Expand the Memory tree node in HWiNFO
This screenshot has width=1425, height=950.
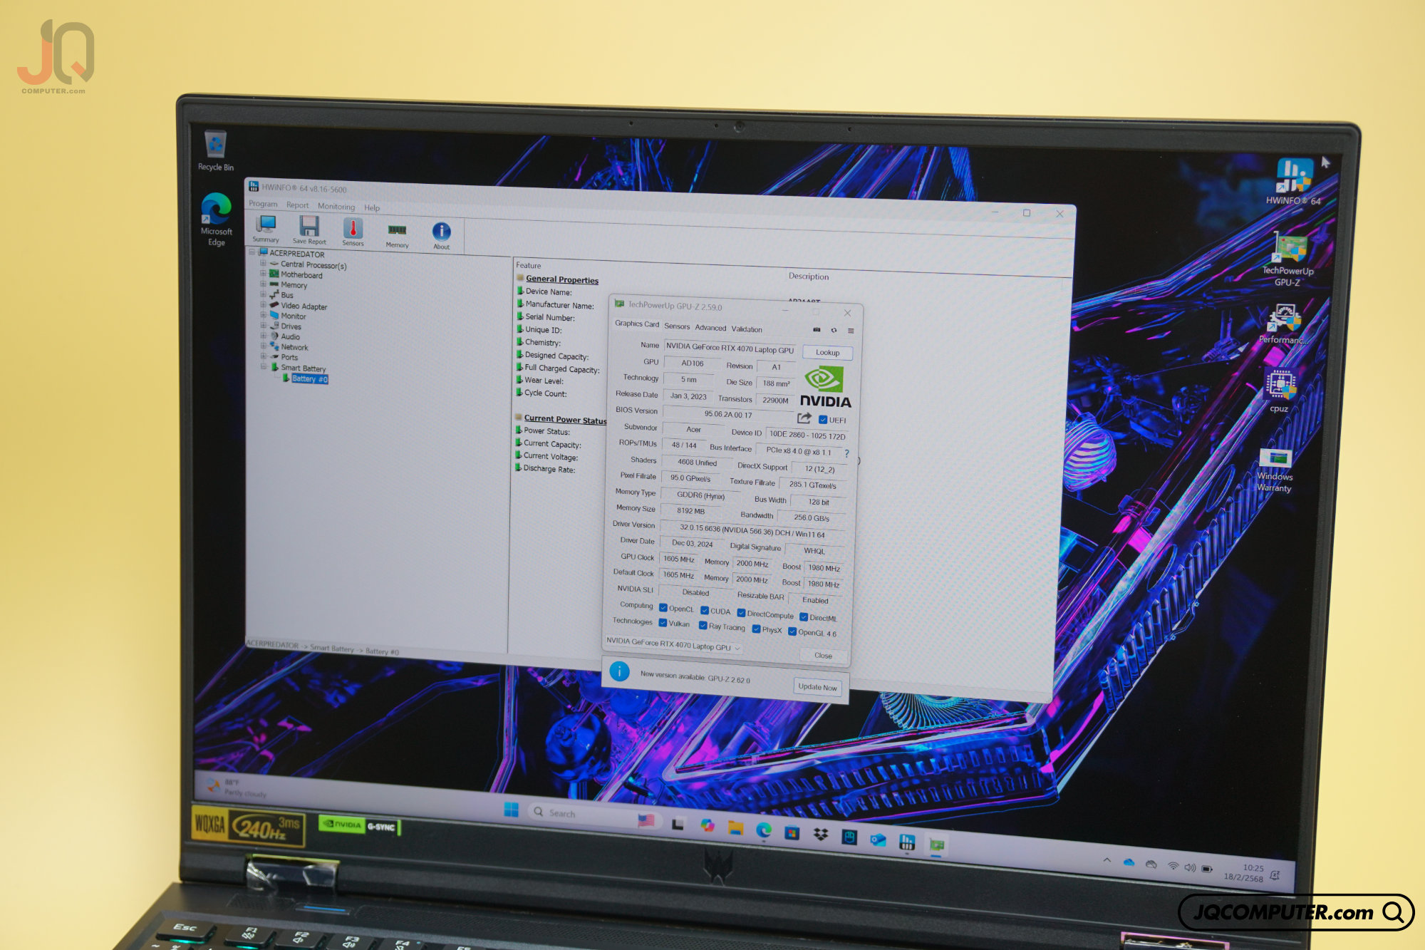(263, 284)
